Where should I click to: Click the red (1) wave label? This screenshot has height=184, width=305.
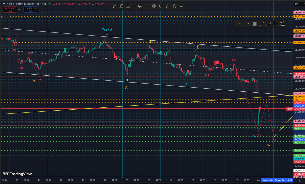(x=207, y=75)
